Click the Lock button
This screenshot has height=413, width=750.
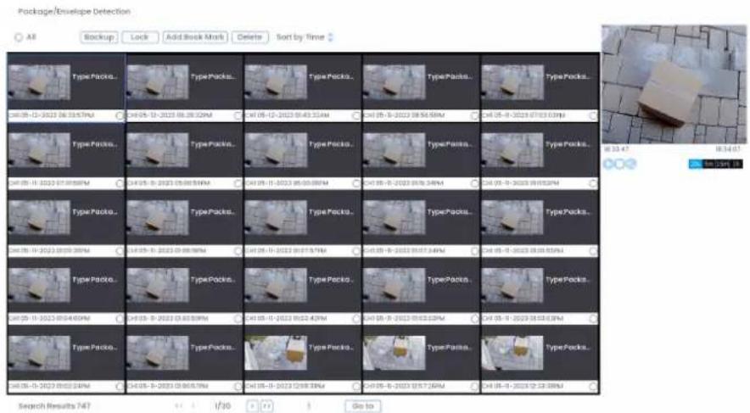click(x=140, y=37)
